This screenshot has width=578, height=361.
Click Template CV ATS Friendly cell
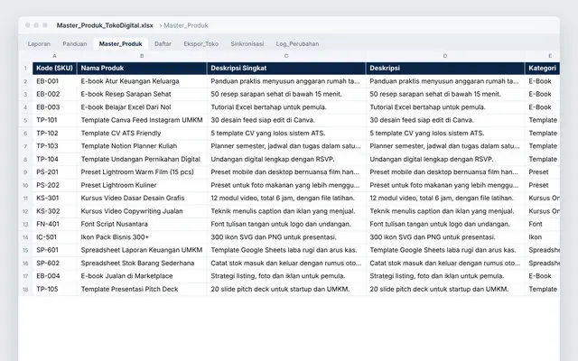tap(142, 134)
